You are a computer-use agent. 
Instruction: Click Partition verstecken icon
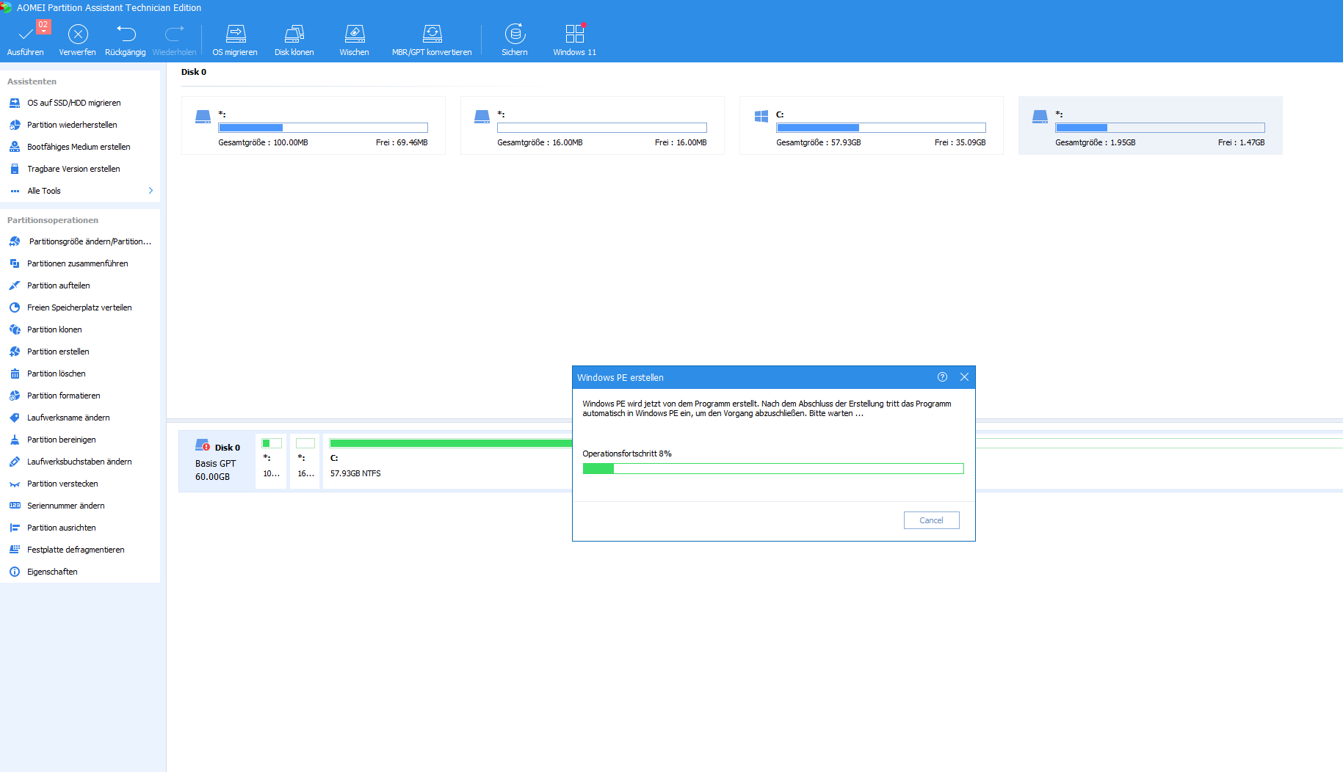click(15, 484)
